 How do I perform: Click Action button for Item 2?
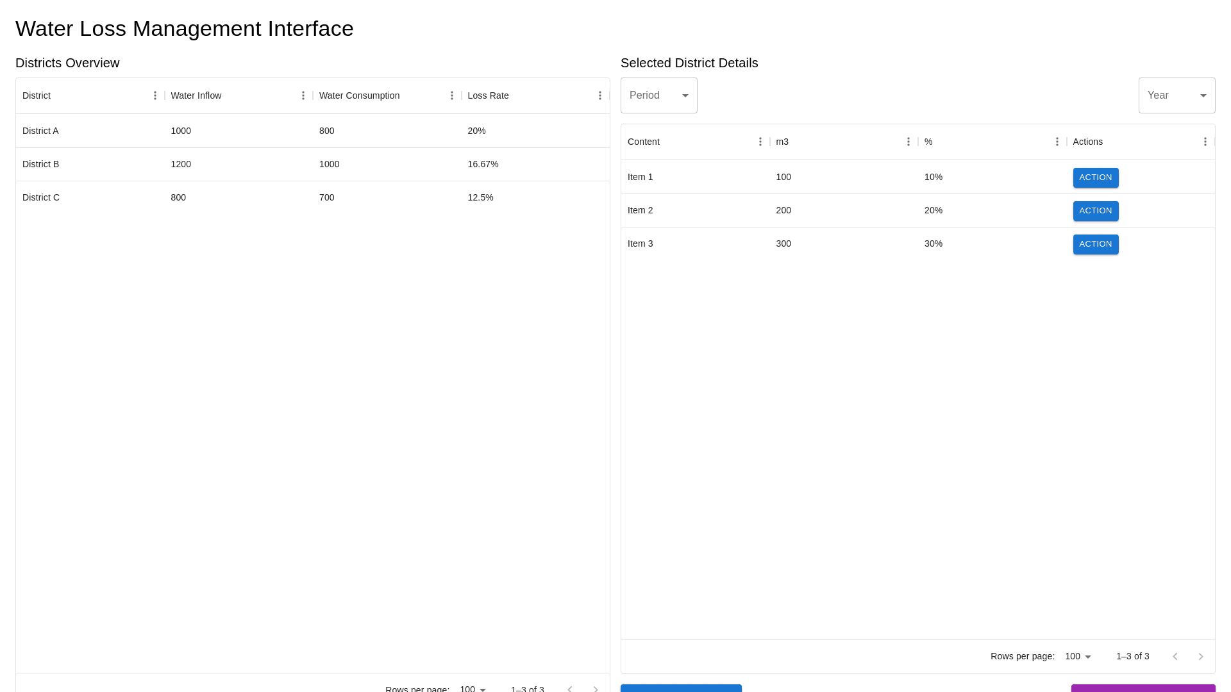[x=1096, y=211]
